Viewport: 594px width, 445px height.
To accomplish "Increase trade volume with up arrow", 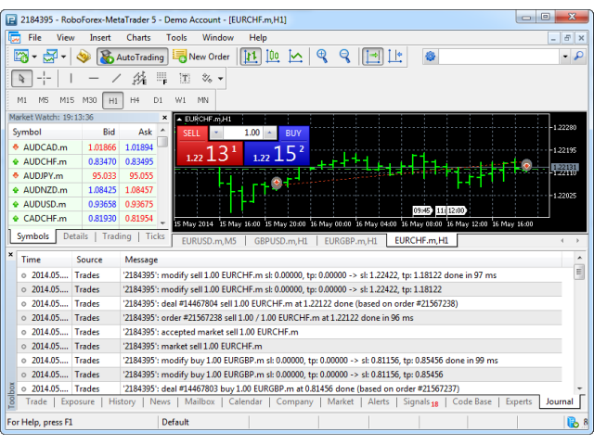I will click(269, 133).
